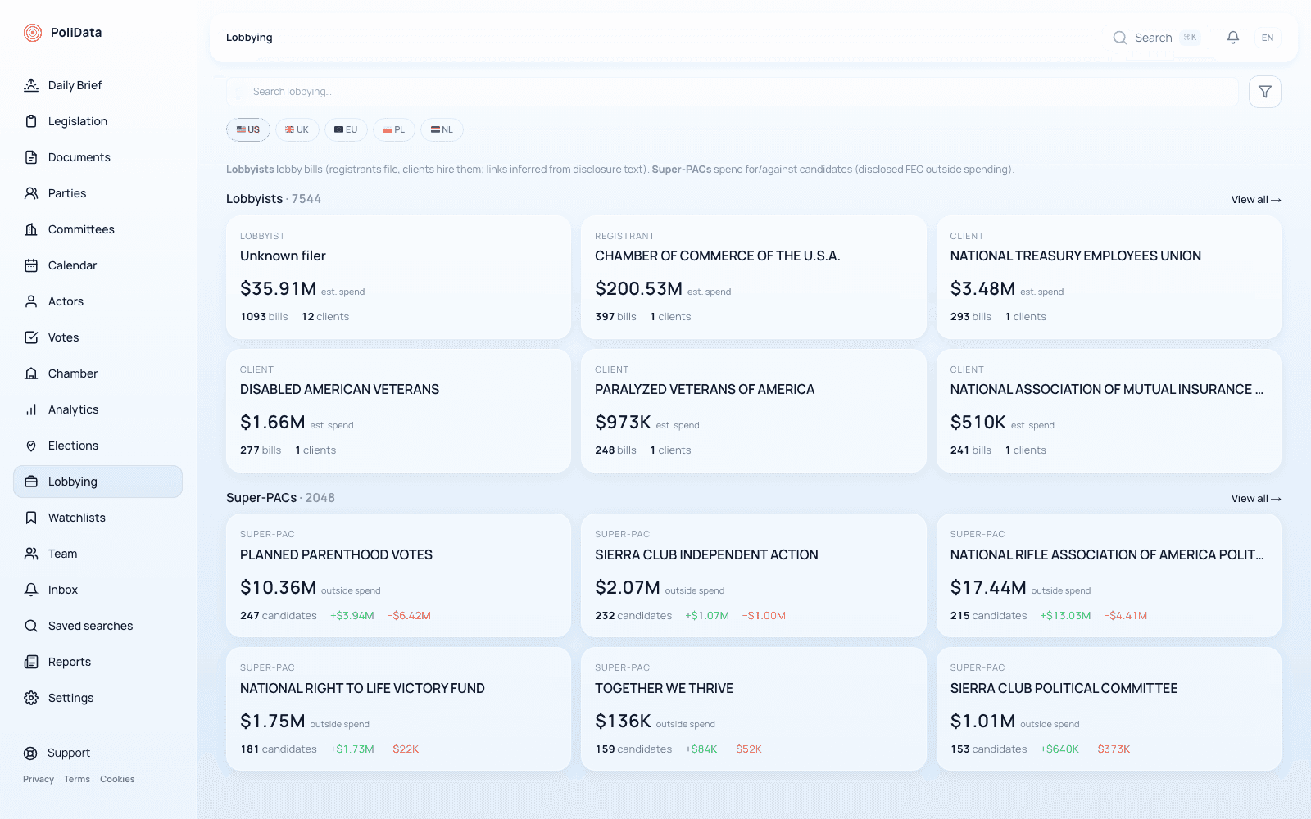Open Reports from the sidebar
The width and height of the screenshot is (1311, 819).
[x=98, y=662]
